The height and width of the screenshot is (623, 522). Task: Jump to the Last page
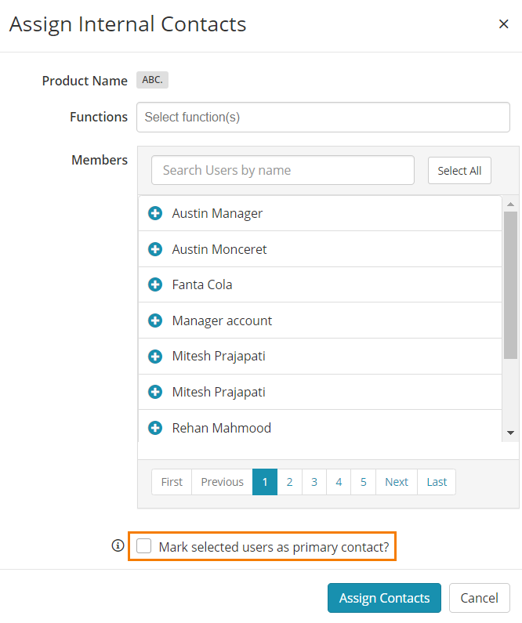pos(437,482)
